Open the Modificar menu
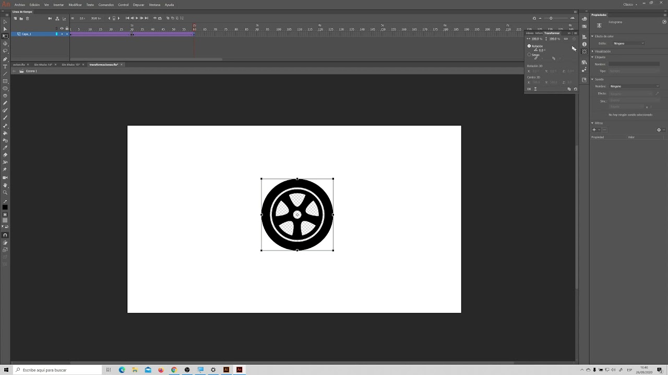This screenshot has height=375, width=668. (x=75, y=5)
